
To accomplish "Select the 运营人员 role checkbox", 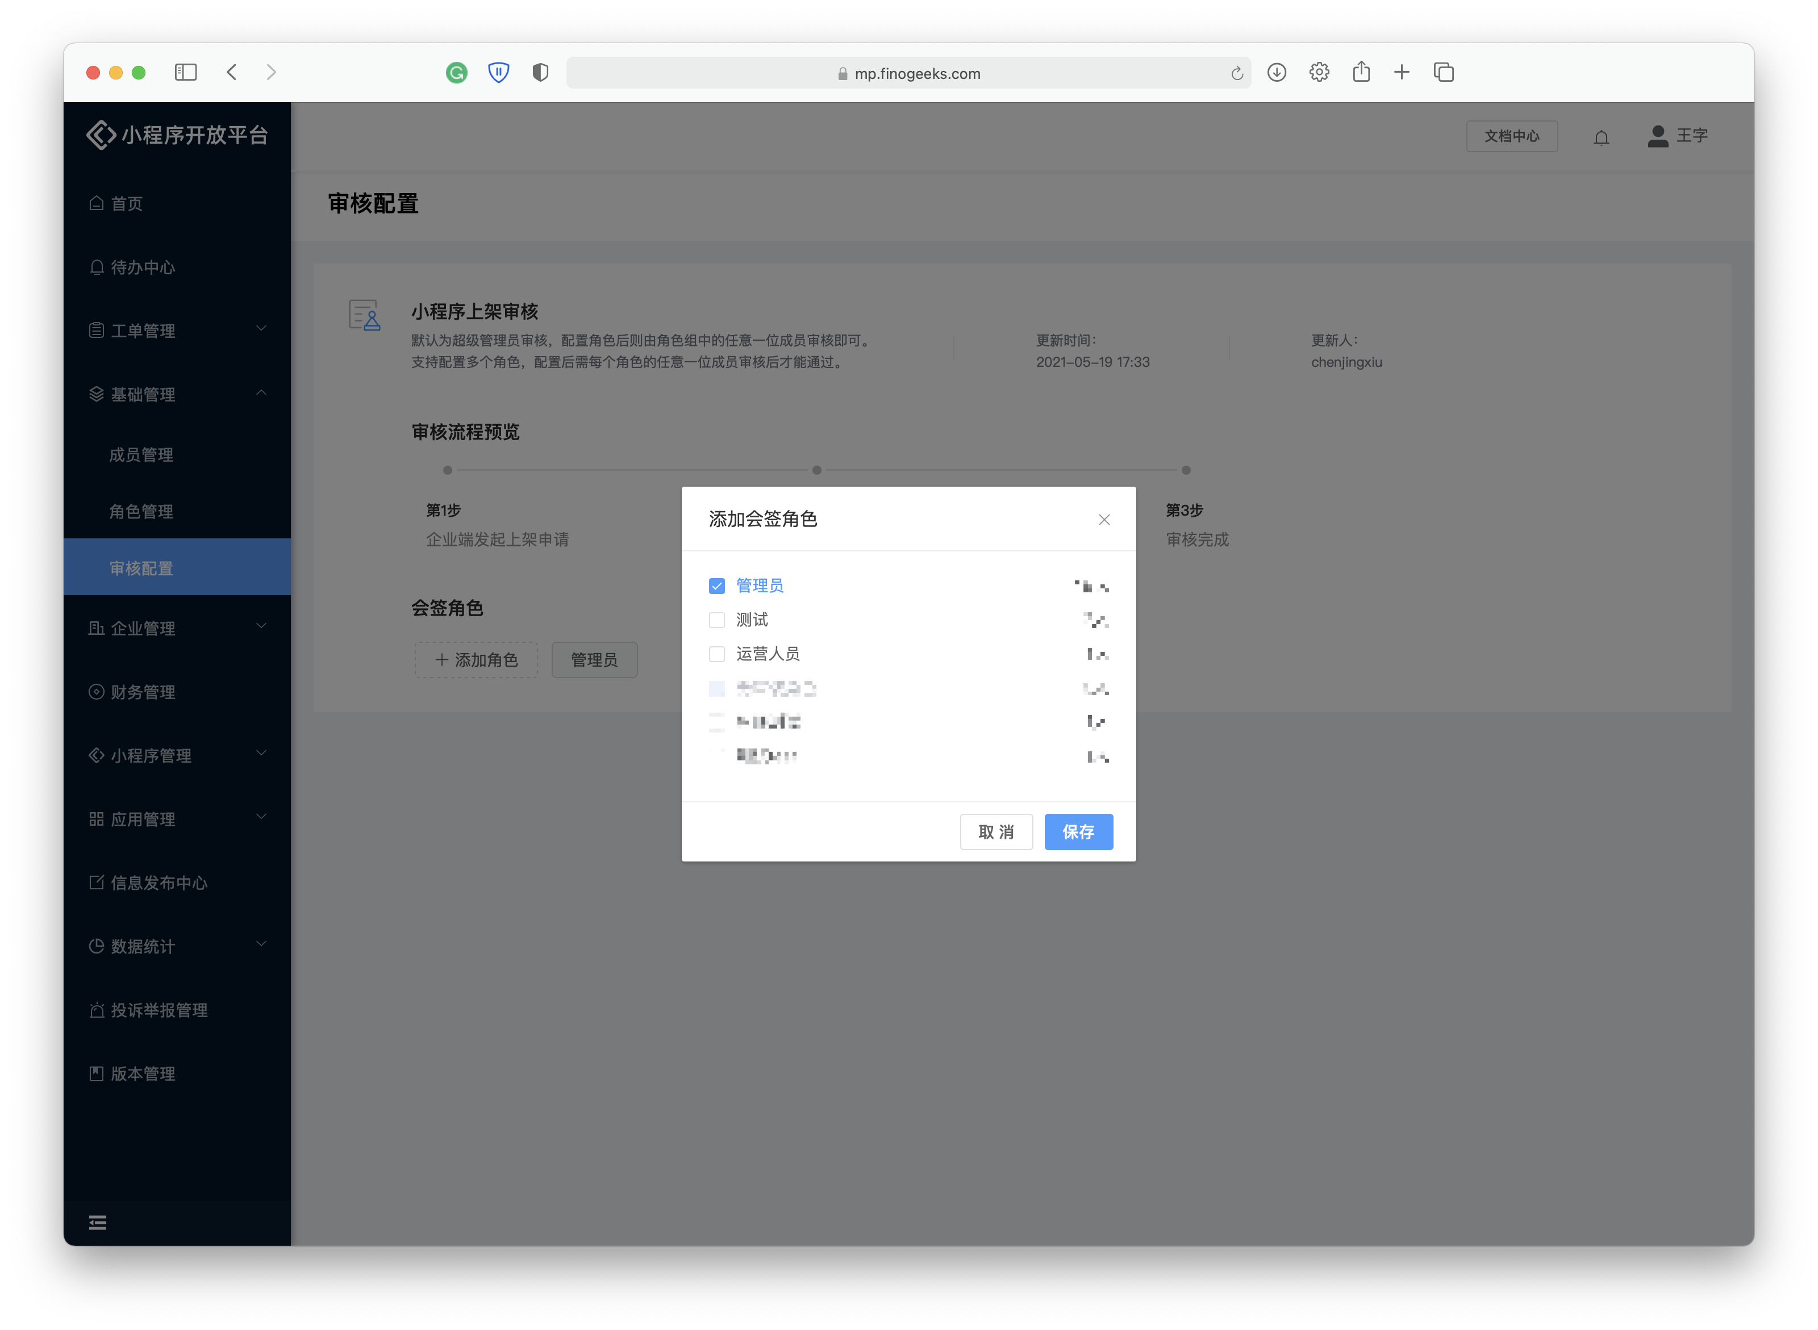I will pos(716,654).
